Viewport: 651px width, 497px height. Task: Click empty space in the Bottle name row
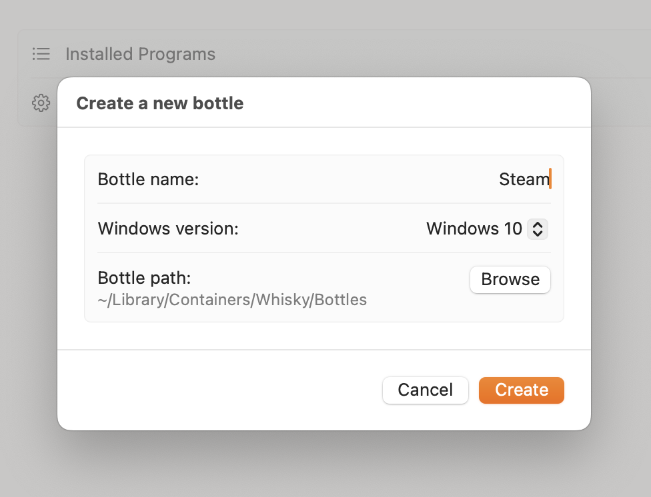point(334,179)
